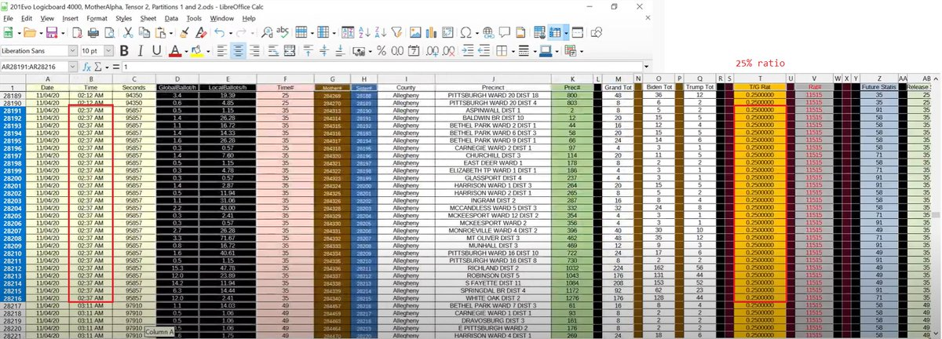Open the Sheet menu
Screen dimensions: 942x339
tap(148, 17)
